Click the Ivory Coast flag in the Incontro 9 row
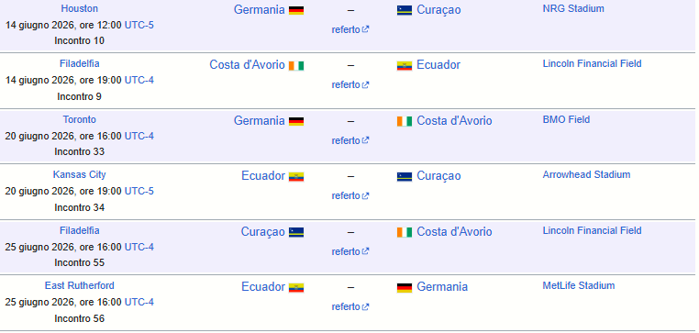This screenshot has height=333, width=699. 296,65
